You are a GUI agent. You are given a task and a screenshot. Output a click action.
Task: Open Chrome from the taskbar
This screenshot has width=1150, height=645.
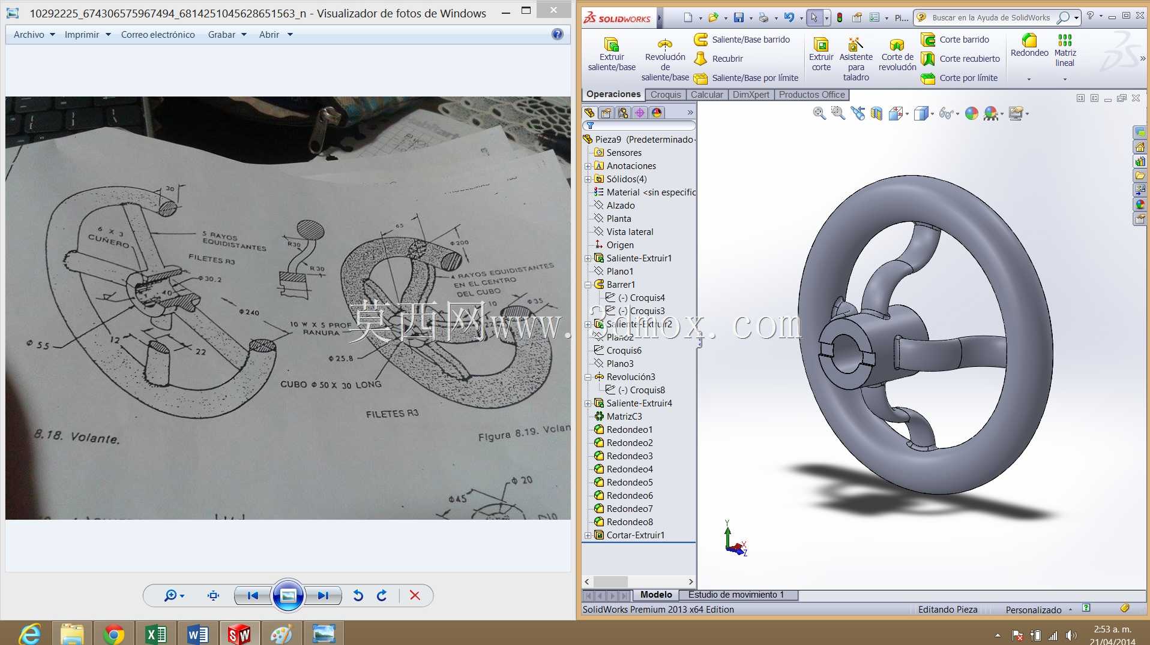click(113, 634)
